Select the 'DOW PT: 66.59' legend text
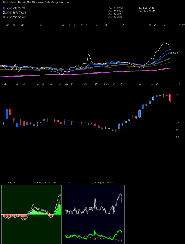185x244 pixels. tap(15, 17)
